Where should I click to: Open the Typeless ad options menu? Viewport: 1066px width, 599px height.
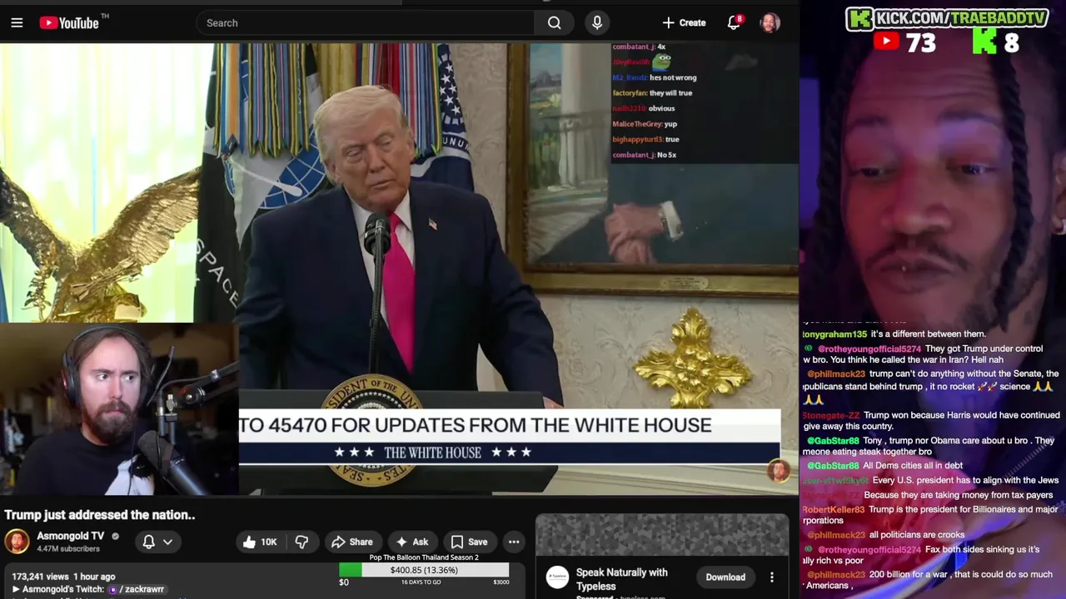[772, 577]
